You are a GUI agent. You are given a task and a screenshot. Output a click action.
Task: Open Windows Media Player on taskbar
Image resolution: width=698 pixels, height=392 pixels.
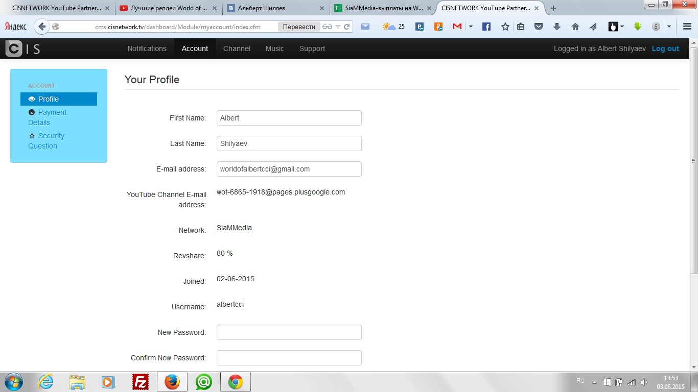click(108, 382)
